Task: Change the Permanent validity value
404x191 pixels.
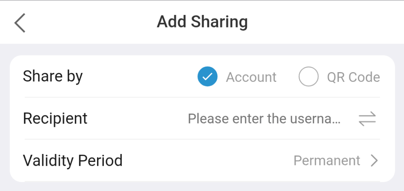Action: coord(327,161)
